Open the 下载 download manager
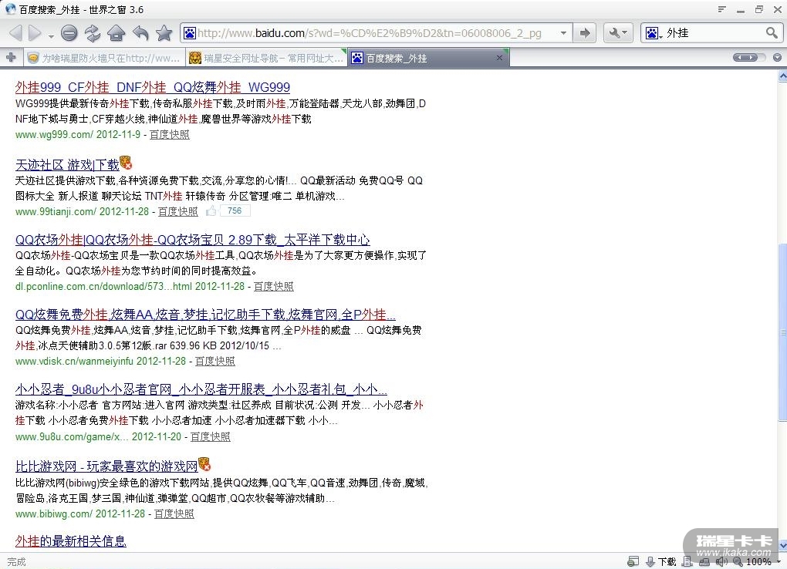787x569 pixels. tap(661, 561)
